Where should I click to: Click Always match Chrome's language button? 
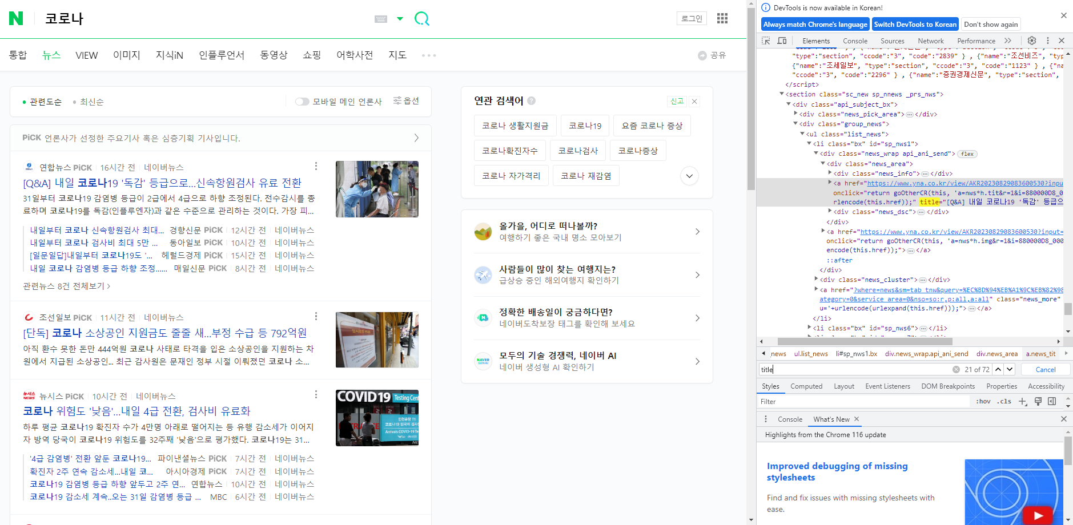pos(815,25)
